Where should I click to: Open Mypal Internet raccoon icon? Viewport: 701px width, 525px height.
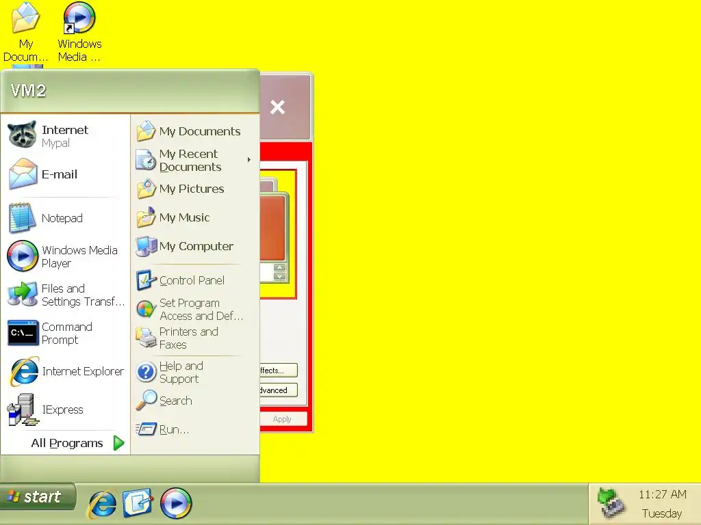point(22,135)
